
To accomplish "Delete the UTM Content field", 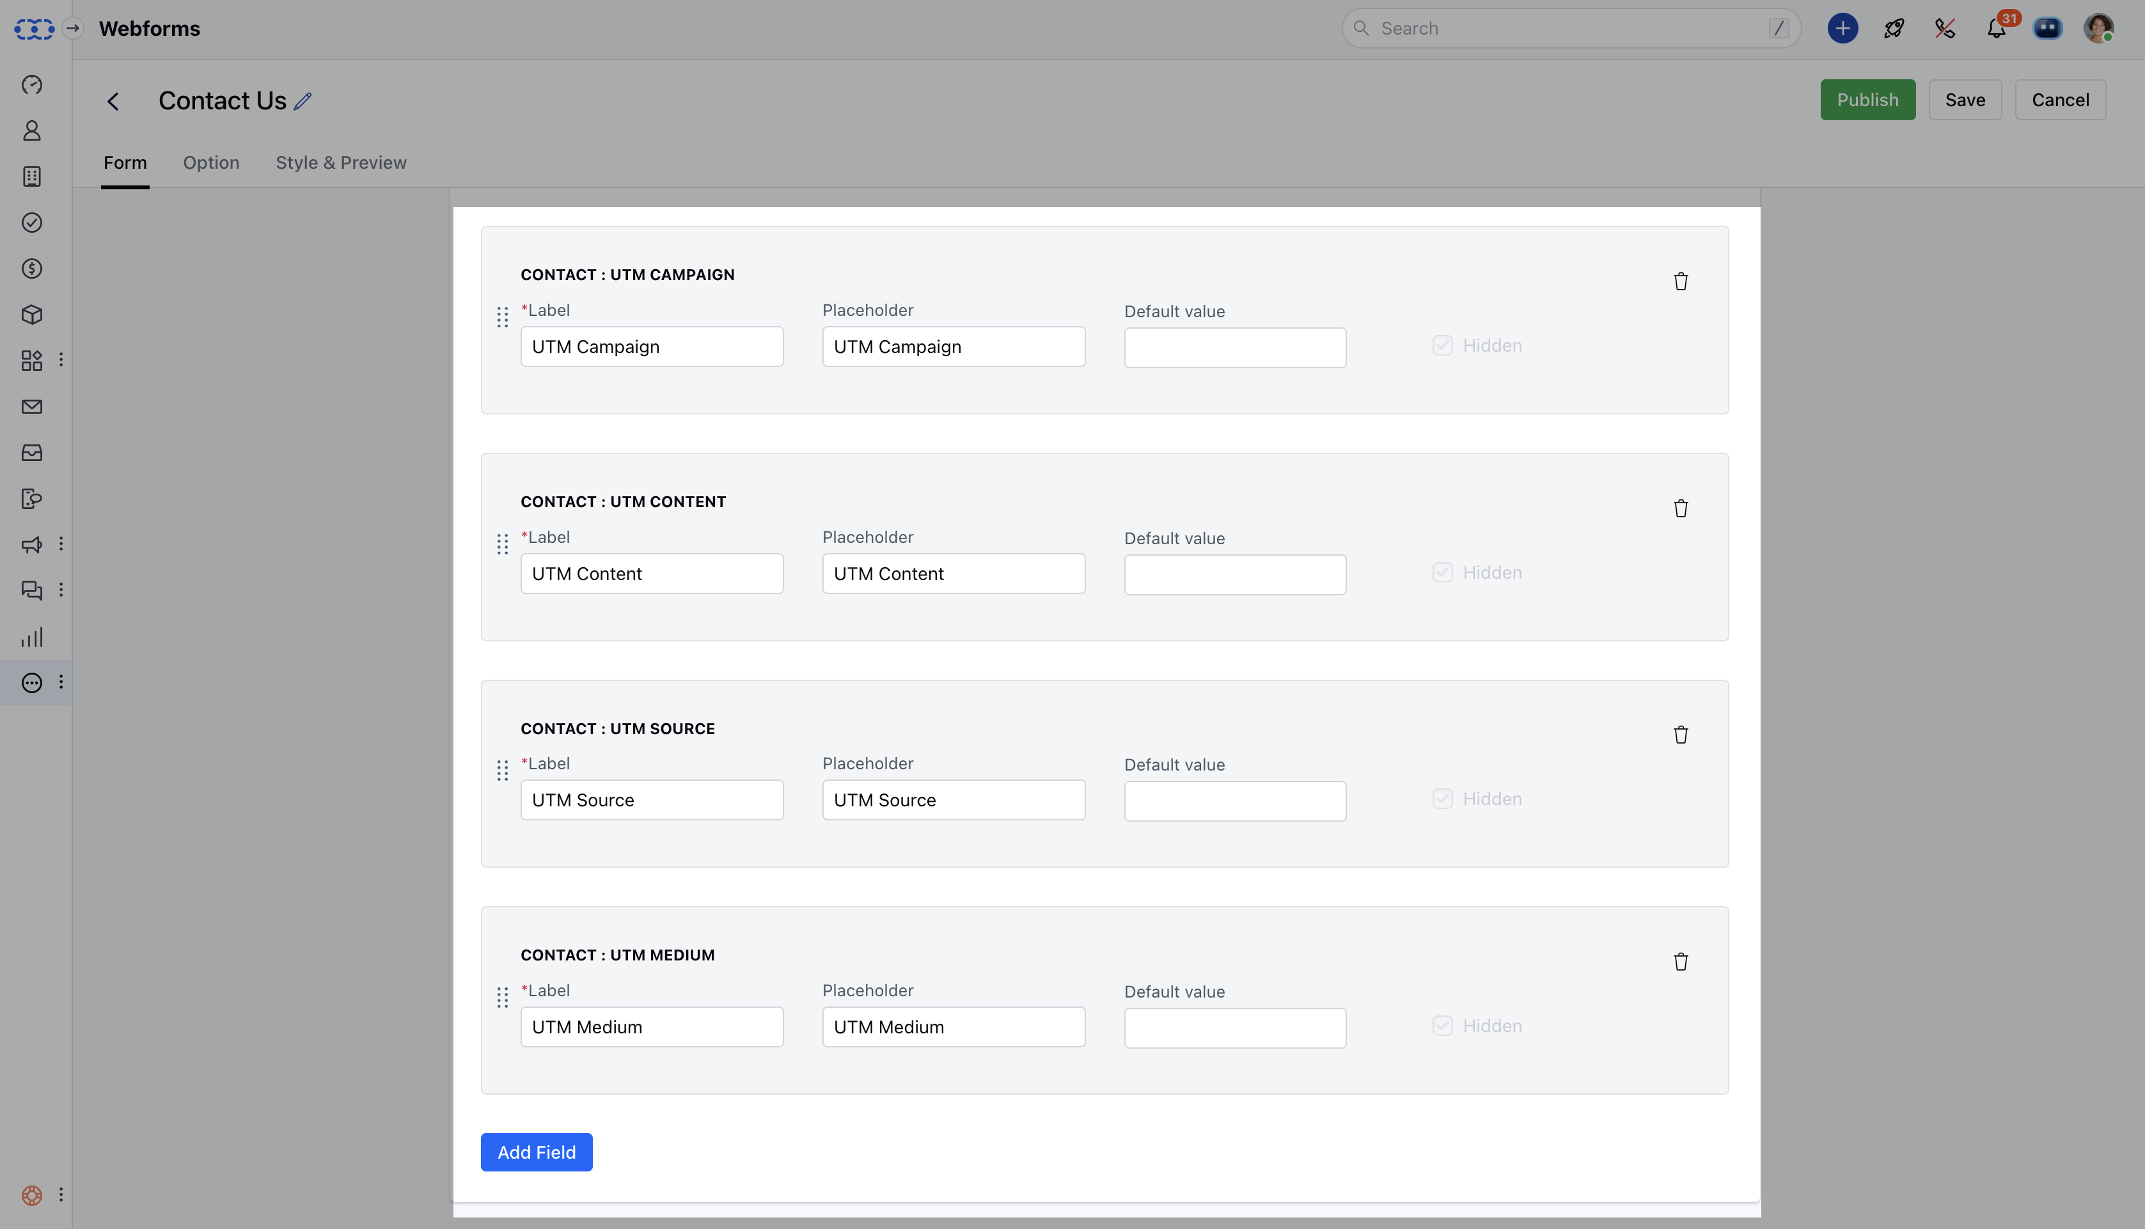I will pyautogui.click(x=1681, y=509).
